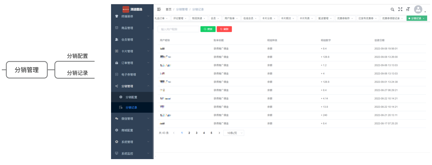Open 商城配置 in the sidebar menu
The width and height of the screenshot is (432, 165).
tap(132, 130)
